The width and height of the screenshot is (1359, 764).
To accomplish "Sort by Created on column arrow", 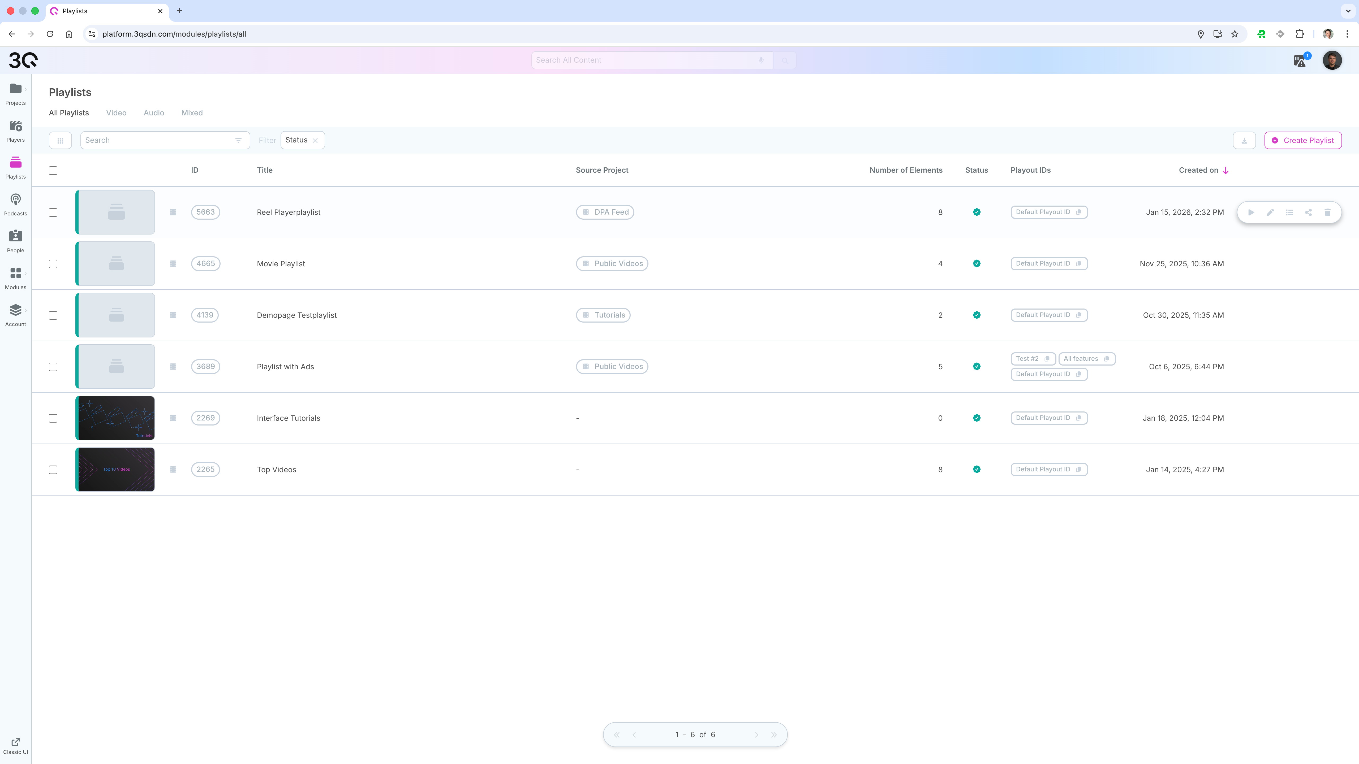I will [1225, 170].
